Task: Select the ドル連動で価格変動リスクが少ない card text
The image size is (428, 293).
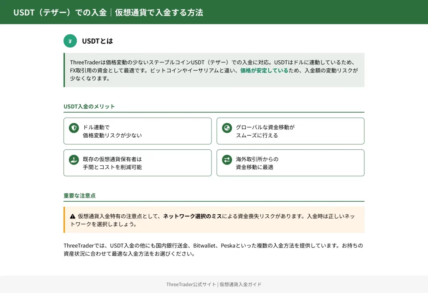Action: (x=112, y=131)
